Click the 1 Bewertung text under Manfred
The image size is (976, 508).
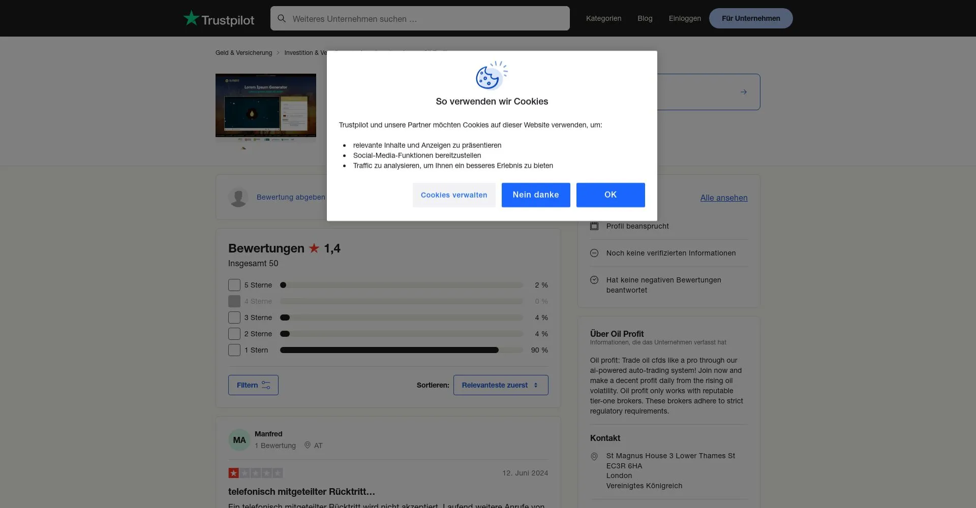275,446
